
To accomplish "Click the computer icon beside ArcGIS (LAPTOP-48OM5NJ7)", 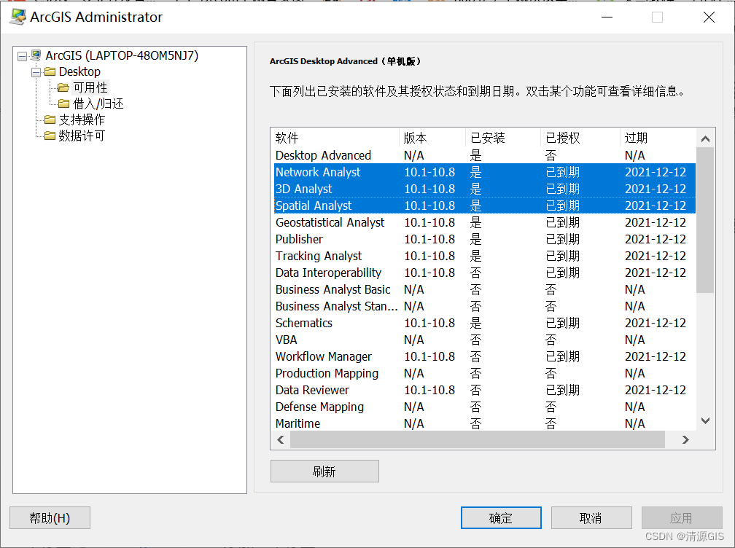I will [36, 55].
